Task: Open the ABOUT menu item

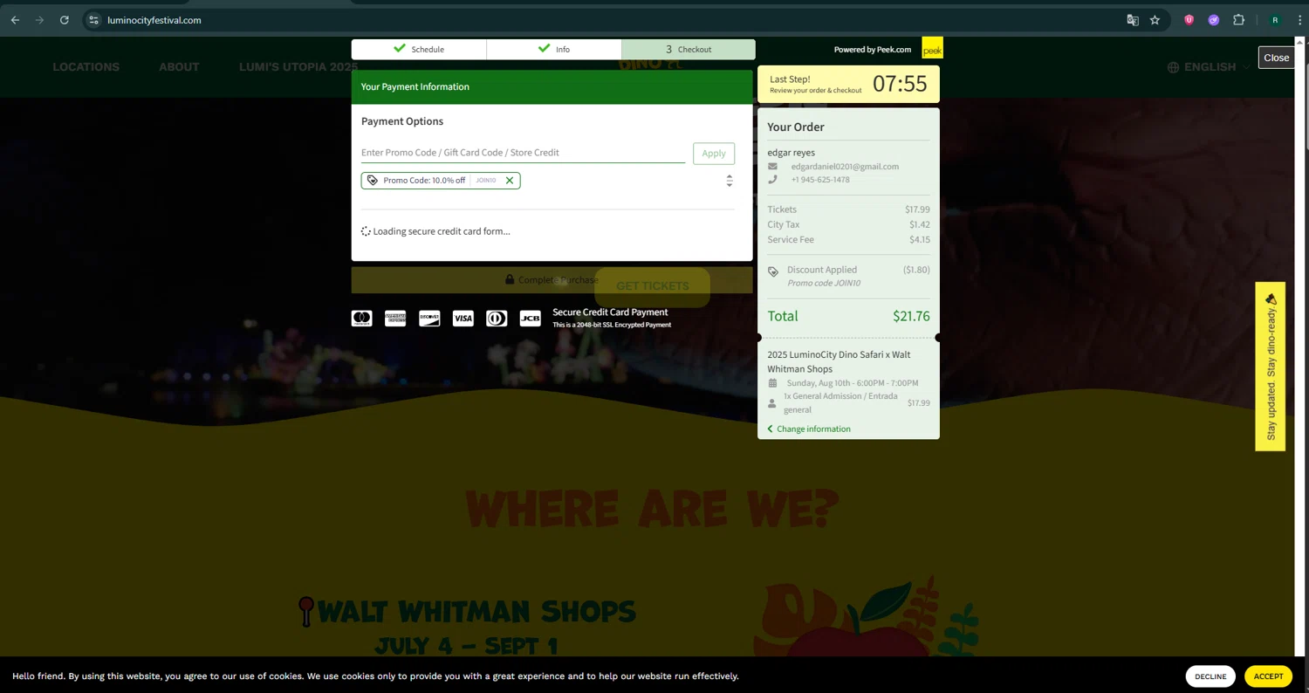Action: [x=179, y=67]
